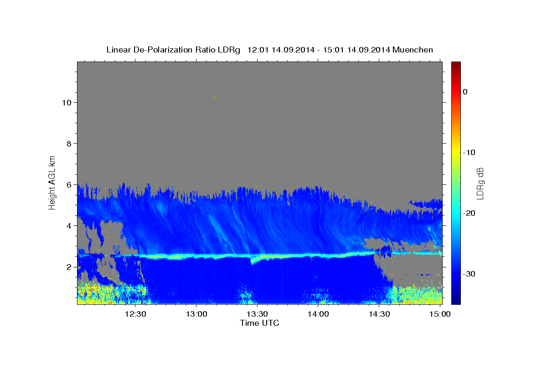
Task: Click the 14:30 time tick label
Action: click(379, 314)
